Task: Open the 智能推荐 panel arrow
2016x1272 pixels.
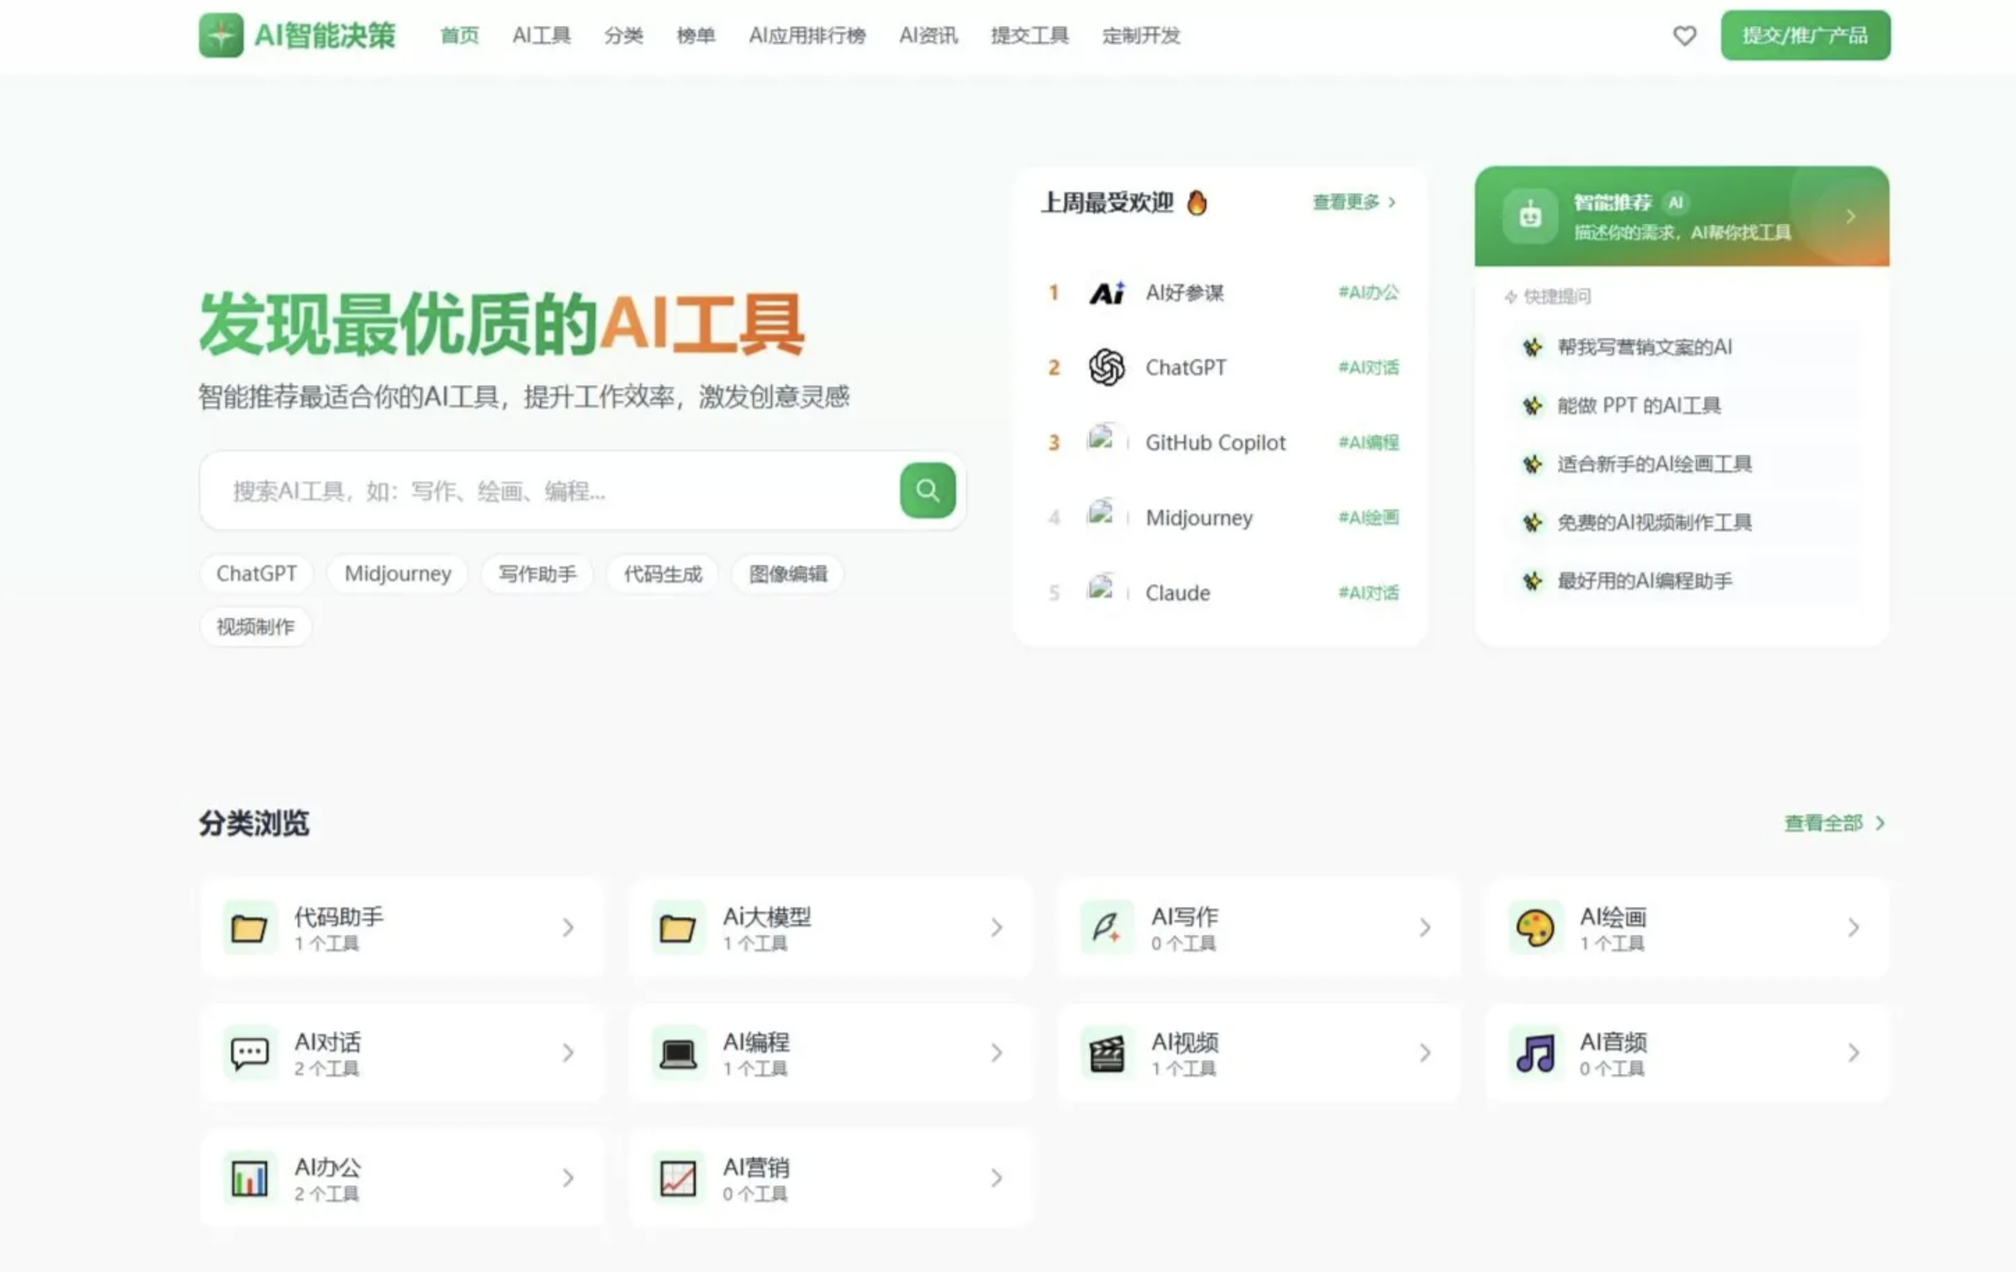Action: (x=1850, y=216)
